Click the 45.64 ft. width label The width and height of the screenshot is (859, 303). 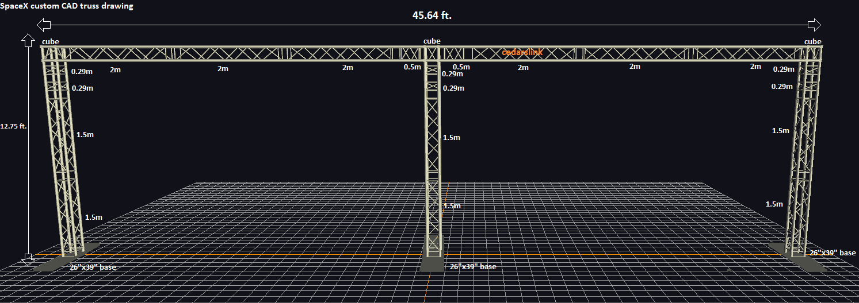tap(432, 15)
